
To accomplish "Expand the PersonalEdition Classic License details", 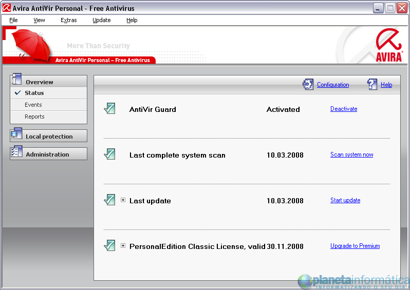I will click(x=123, y=246).
